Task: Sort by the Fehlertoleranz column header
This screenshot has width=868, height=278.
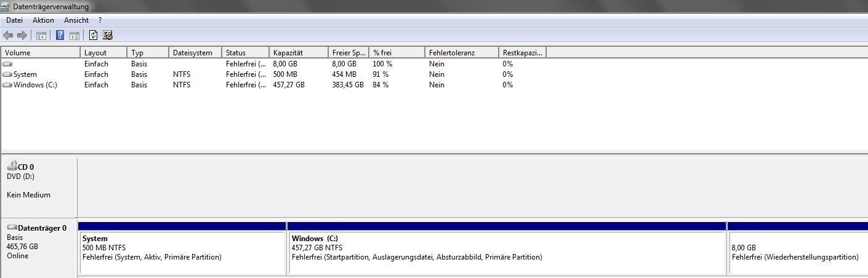Action: (462, 53)
